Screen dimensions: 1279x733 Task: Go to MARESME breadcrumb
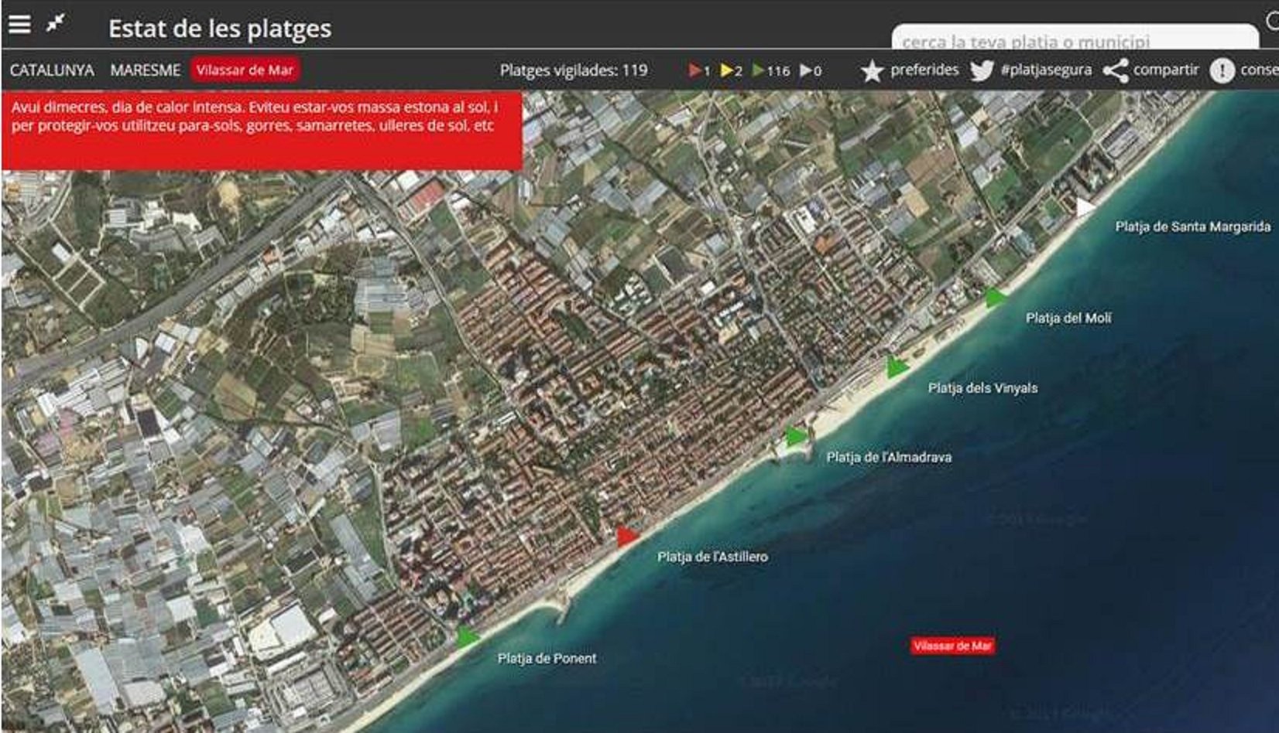tap(145, 70)
